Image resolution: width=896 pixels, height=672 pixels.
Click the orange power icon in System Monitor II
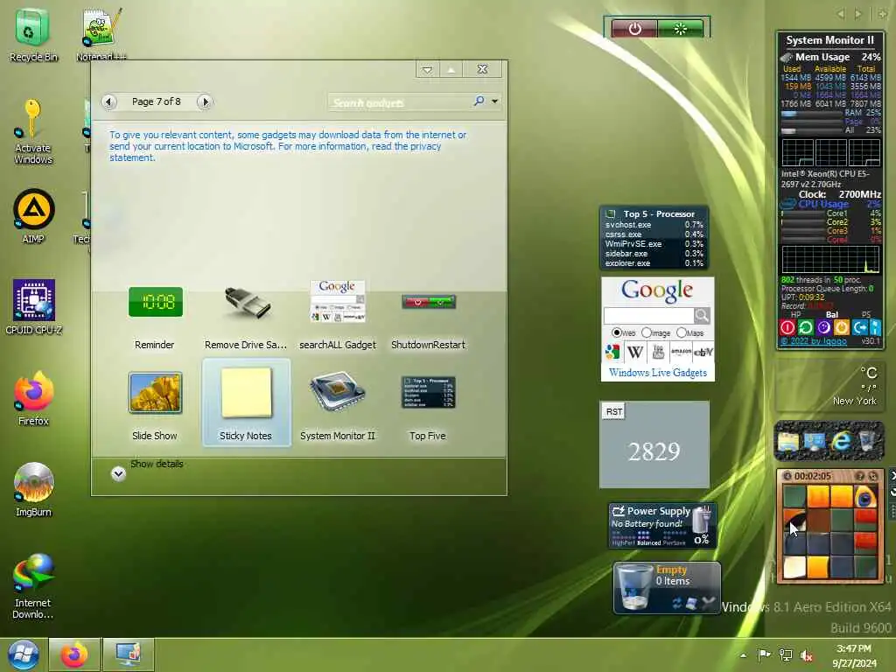click(x=842, y=327)
